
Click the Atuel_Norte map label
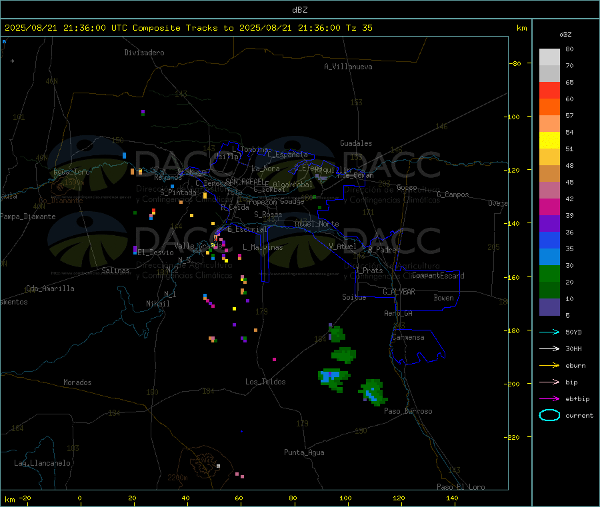click(x=317, y=224)
